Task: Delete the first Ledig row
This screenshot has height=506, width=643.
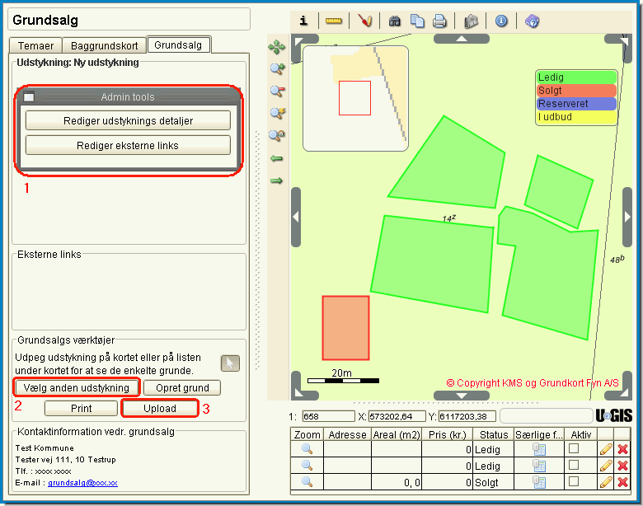Action: click(x=622, y=449)
